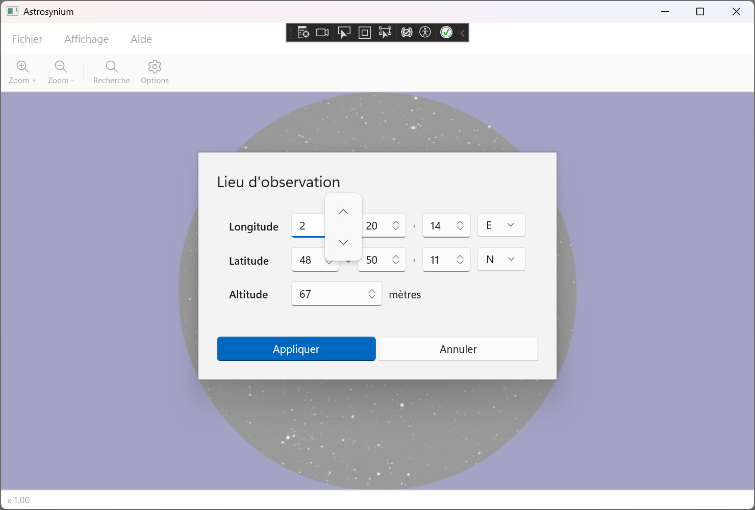Open the Affichage menu
This screenshot has height=510, width=755.
click(86, 39)
